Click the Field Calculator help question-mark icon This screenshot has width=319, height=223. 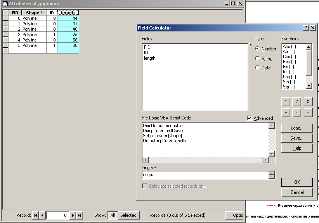[306, 28]
